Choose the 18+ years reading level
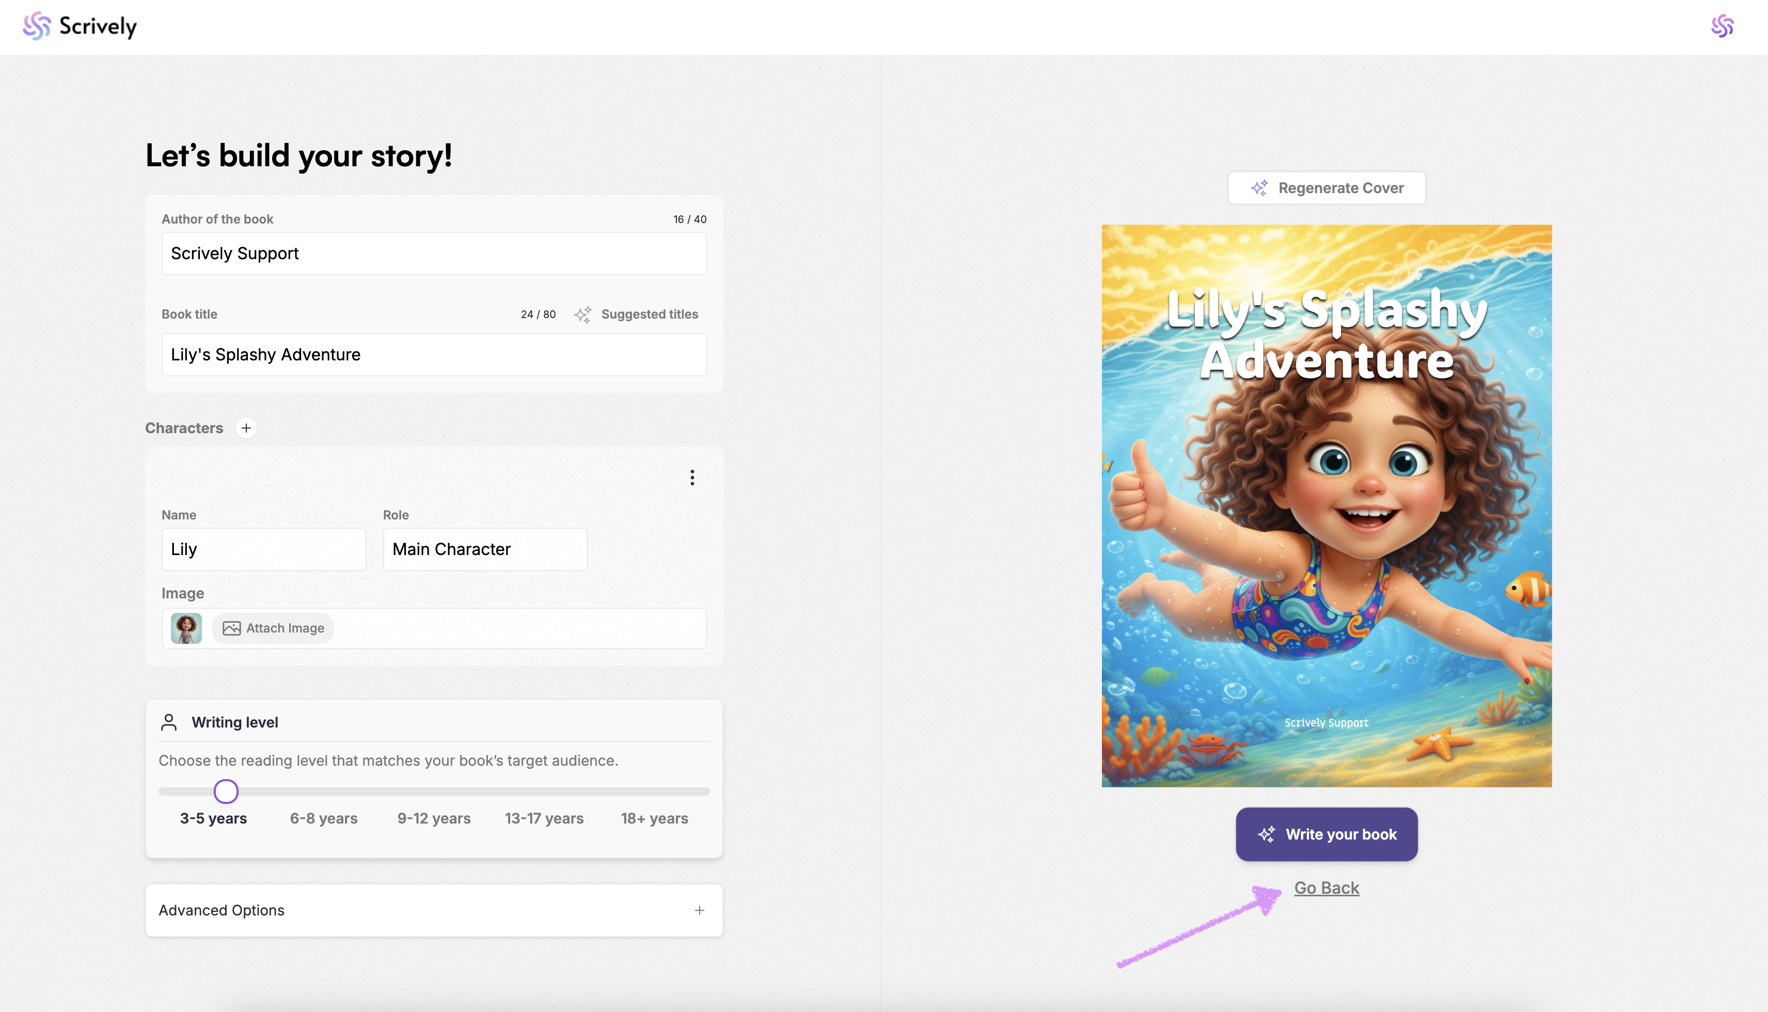 [x=654, y=818]
